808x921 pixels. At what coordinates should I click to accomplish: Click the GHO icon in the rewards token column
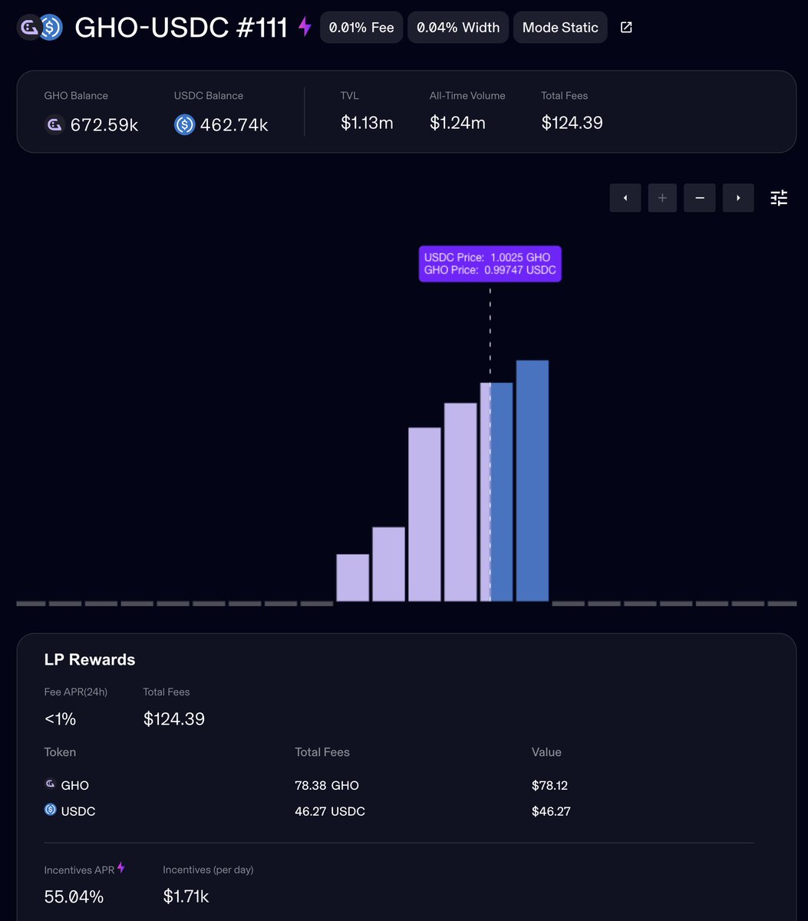click(x=51, y=784)
